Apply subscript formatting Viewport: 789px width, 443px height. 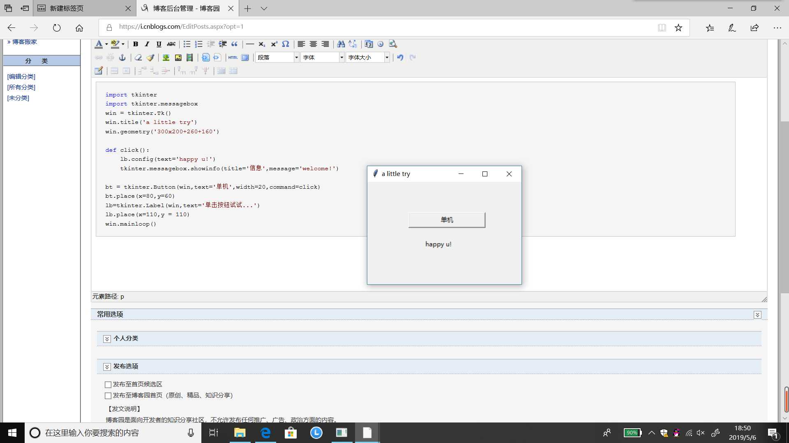pos(262,44)
